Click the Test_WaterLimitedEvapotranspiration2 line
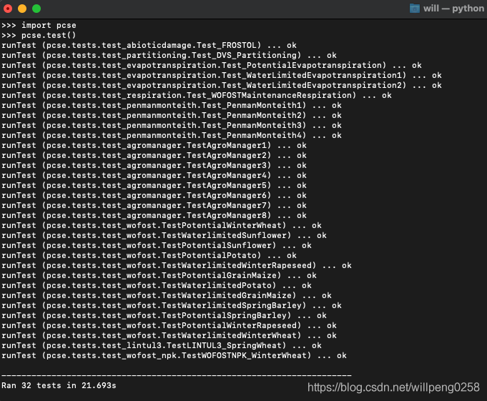Image resolution: width=487 pixels, height=401 pixels. 222,85
